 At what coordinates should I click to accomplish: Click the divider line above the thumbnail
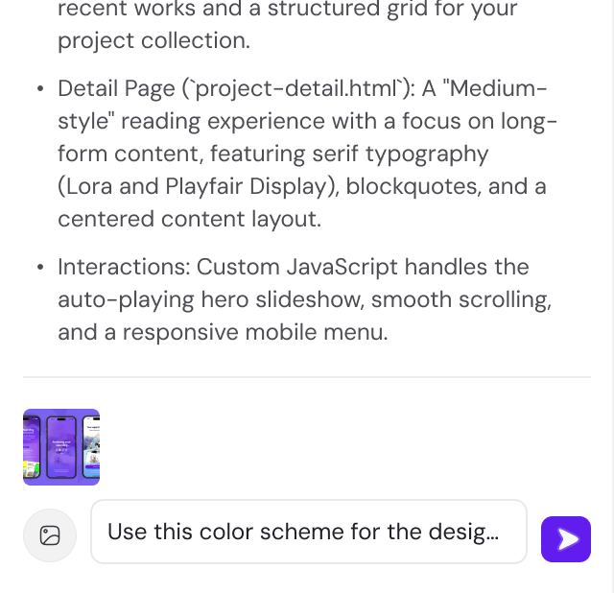click(x=307, y=377)
